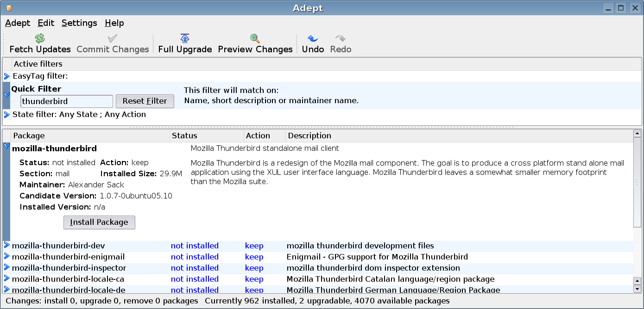Screen dimensions: 644x309
Task: Click the State filter 'Any State ; Any Action' text
Action: point(102,114)
